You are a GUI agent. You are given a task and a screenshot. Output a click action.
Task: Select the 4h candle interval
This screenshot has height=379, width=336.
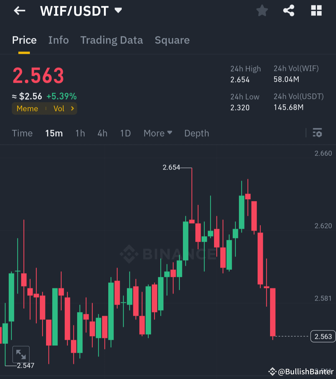coord(102,133)
